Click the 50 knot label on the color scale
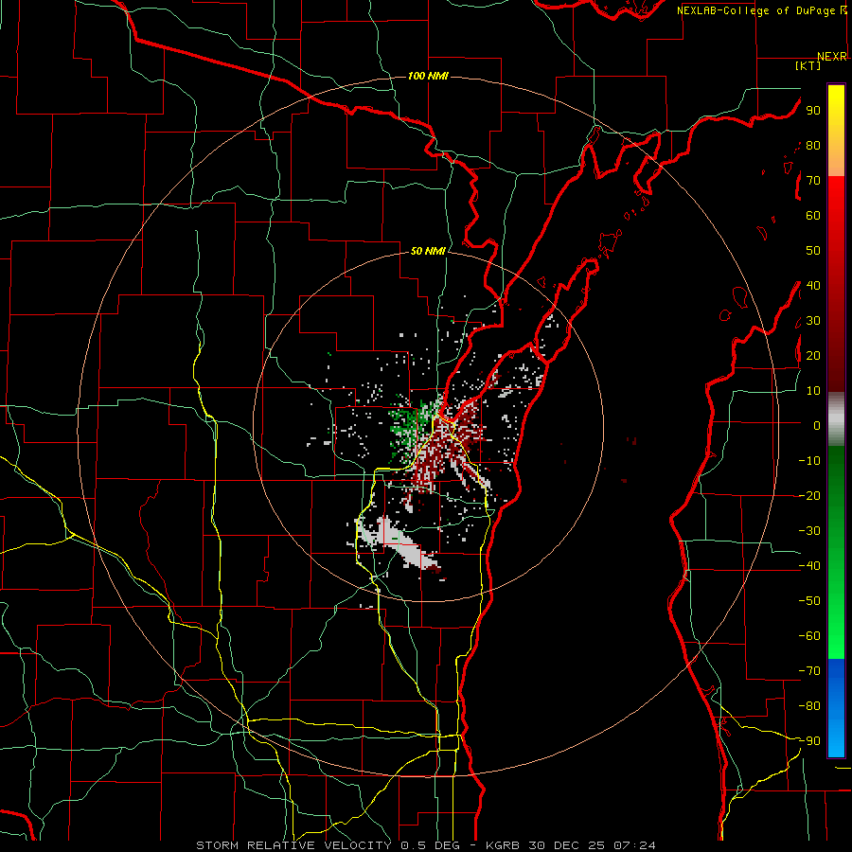This screenshot has width=852, height=852. [813, 251]
